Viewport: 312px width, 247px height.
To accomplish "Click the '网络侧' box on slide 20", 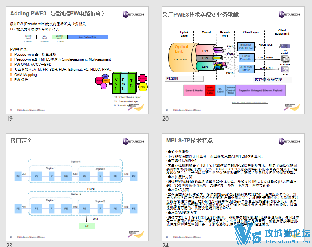I will coord(184,79).
